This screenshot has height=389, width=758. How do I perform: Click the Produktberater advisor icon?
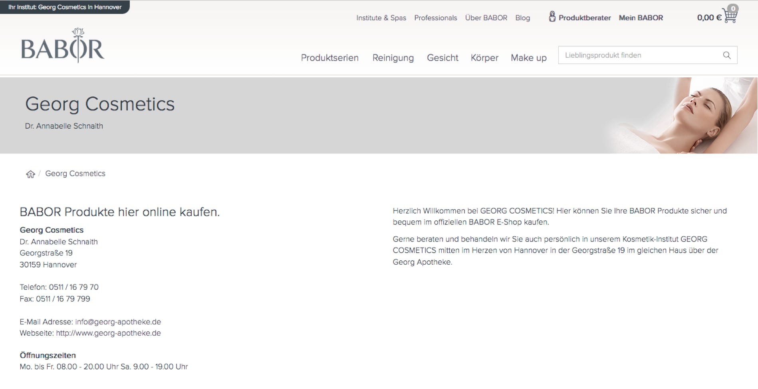(x=552, y=17)
